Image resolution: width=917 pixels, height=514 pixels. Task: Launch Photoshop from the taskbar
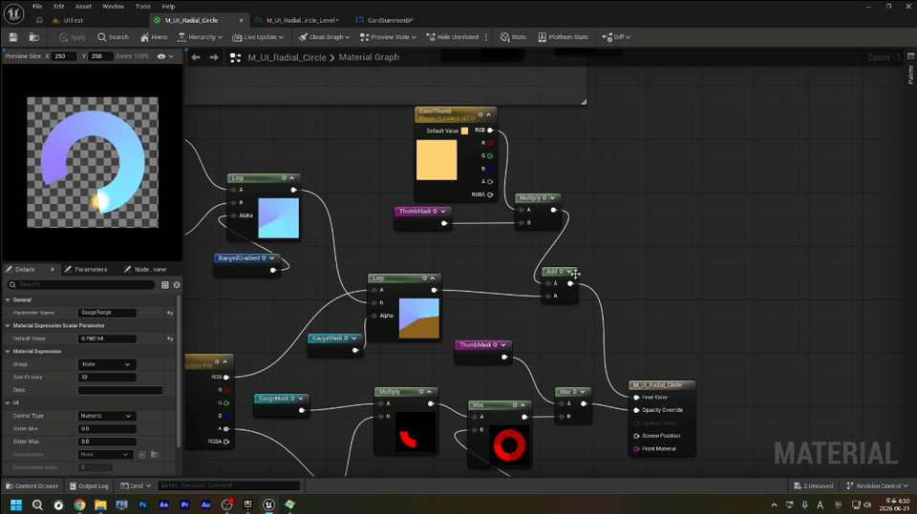coord(142,504)
